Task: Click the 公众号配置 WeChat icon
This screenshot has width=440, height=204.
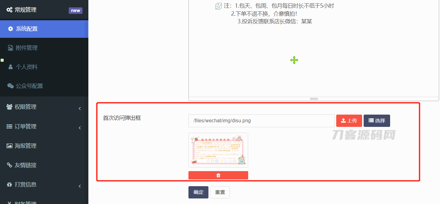Action: (10, 86)
